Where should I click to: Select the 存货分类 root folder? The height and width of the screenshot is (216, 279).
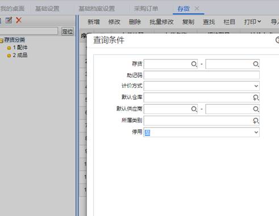point(15,40)
